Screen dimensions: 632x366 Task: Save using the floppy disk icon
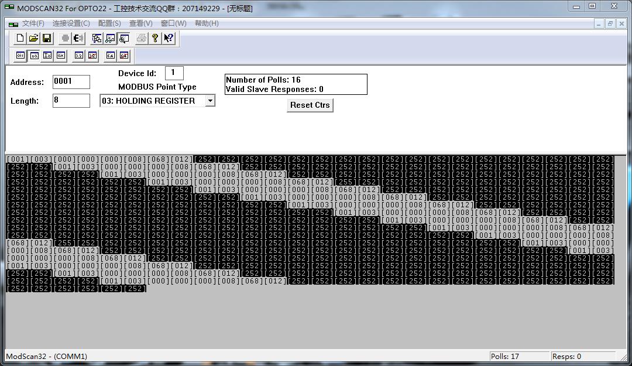47,39
